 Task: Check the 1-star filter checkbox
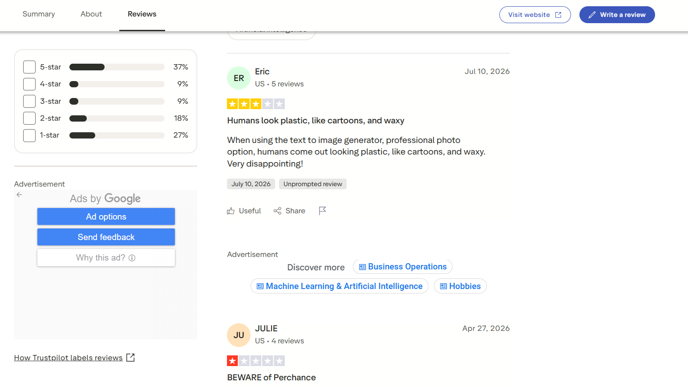(29, 135)
